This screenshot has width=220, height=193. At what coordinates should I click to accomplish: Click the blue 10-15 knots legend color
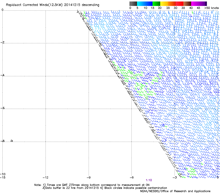tap(148, 4)
